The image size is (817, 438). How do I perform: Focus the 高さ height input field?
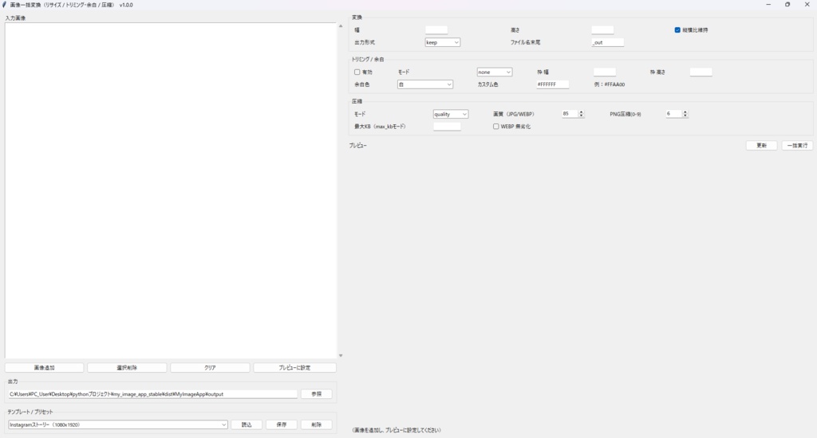click(x=602, y=29)
